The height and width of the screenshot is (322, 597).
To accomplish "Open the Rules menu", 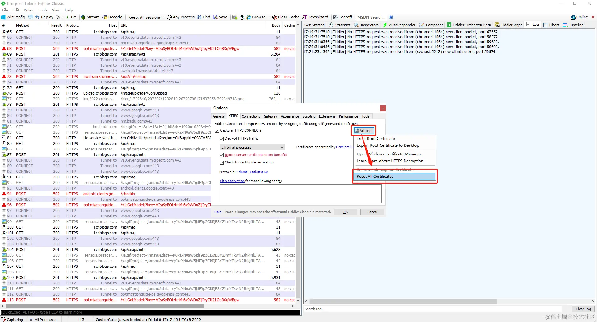I will (28, 10).
